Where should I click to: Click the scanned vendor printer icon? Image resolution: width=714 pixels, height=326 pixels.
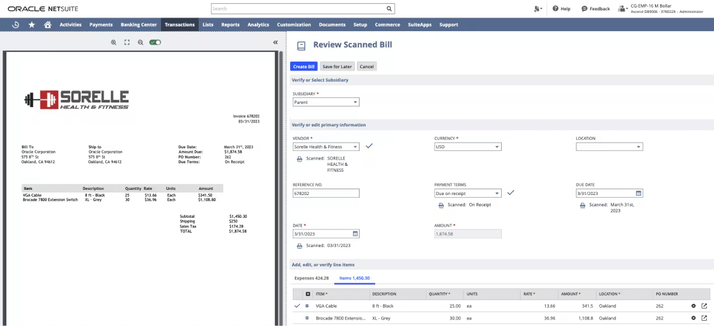(300, 159)
